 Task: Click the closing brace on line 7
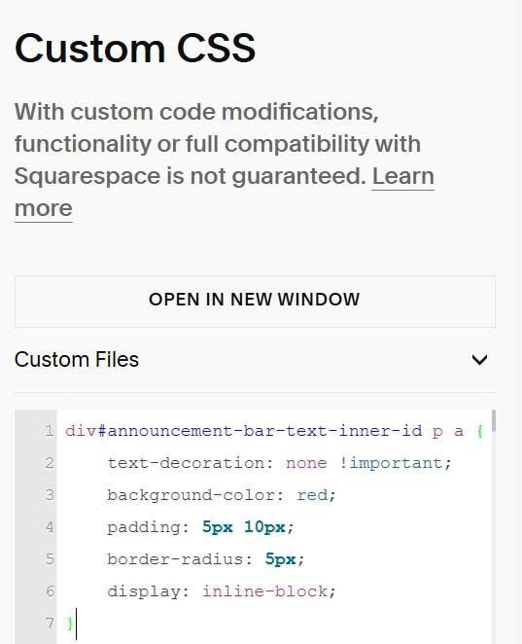coord(69,624)
